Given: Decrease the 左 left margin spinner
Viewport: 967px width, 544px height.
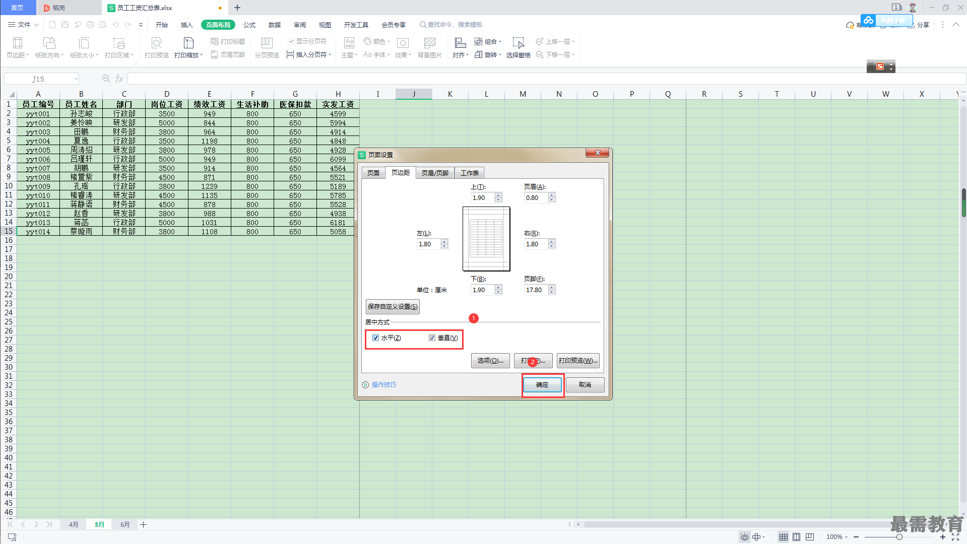Looking at the screenshot, I should pyautogui.click(x=444, y=246).
